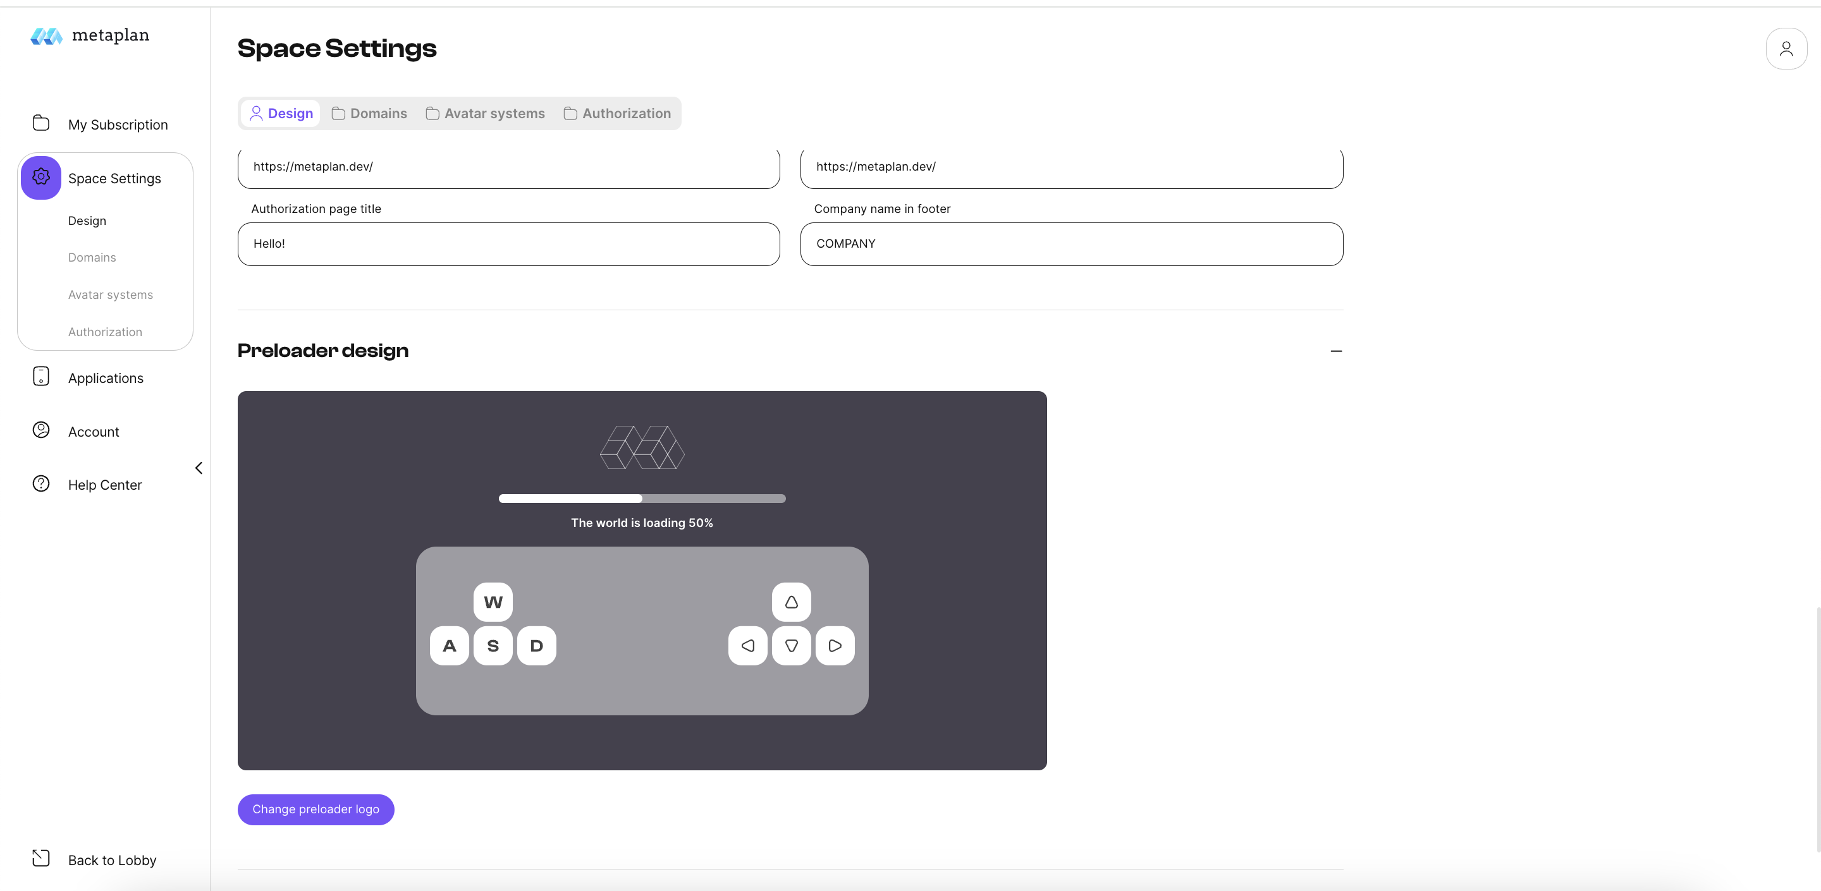Click the Authorization page title field
The image size is (1821, 891).
tap(508, 245)
